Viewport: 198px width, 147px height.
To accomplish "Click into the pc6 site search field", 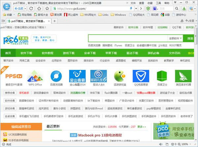I will click(x=128, y=38).
